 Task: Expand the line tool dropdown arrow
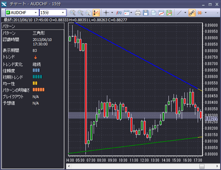click(x=185, y=12)
